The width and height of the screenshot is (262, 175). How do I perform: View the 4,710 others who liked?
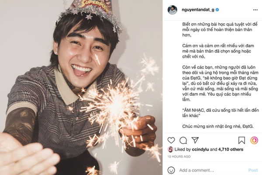coord(231,149)
